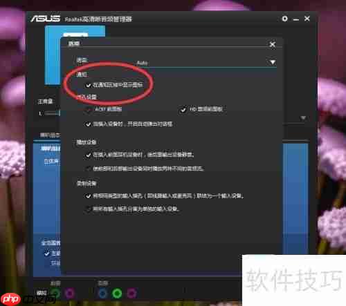The image size is (346, 306).
Task: Select tie same-type input jacks as one device
Action: coord(88,196)
